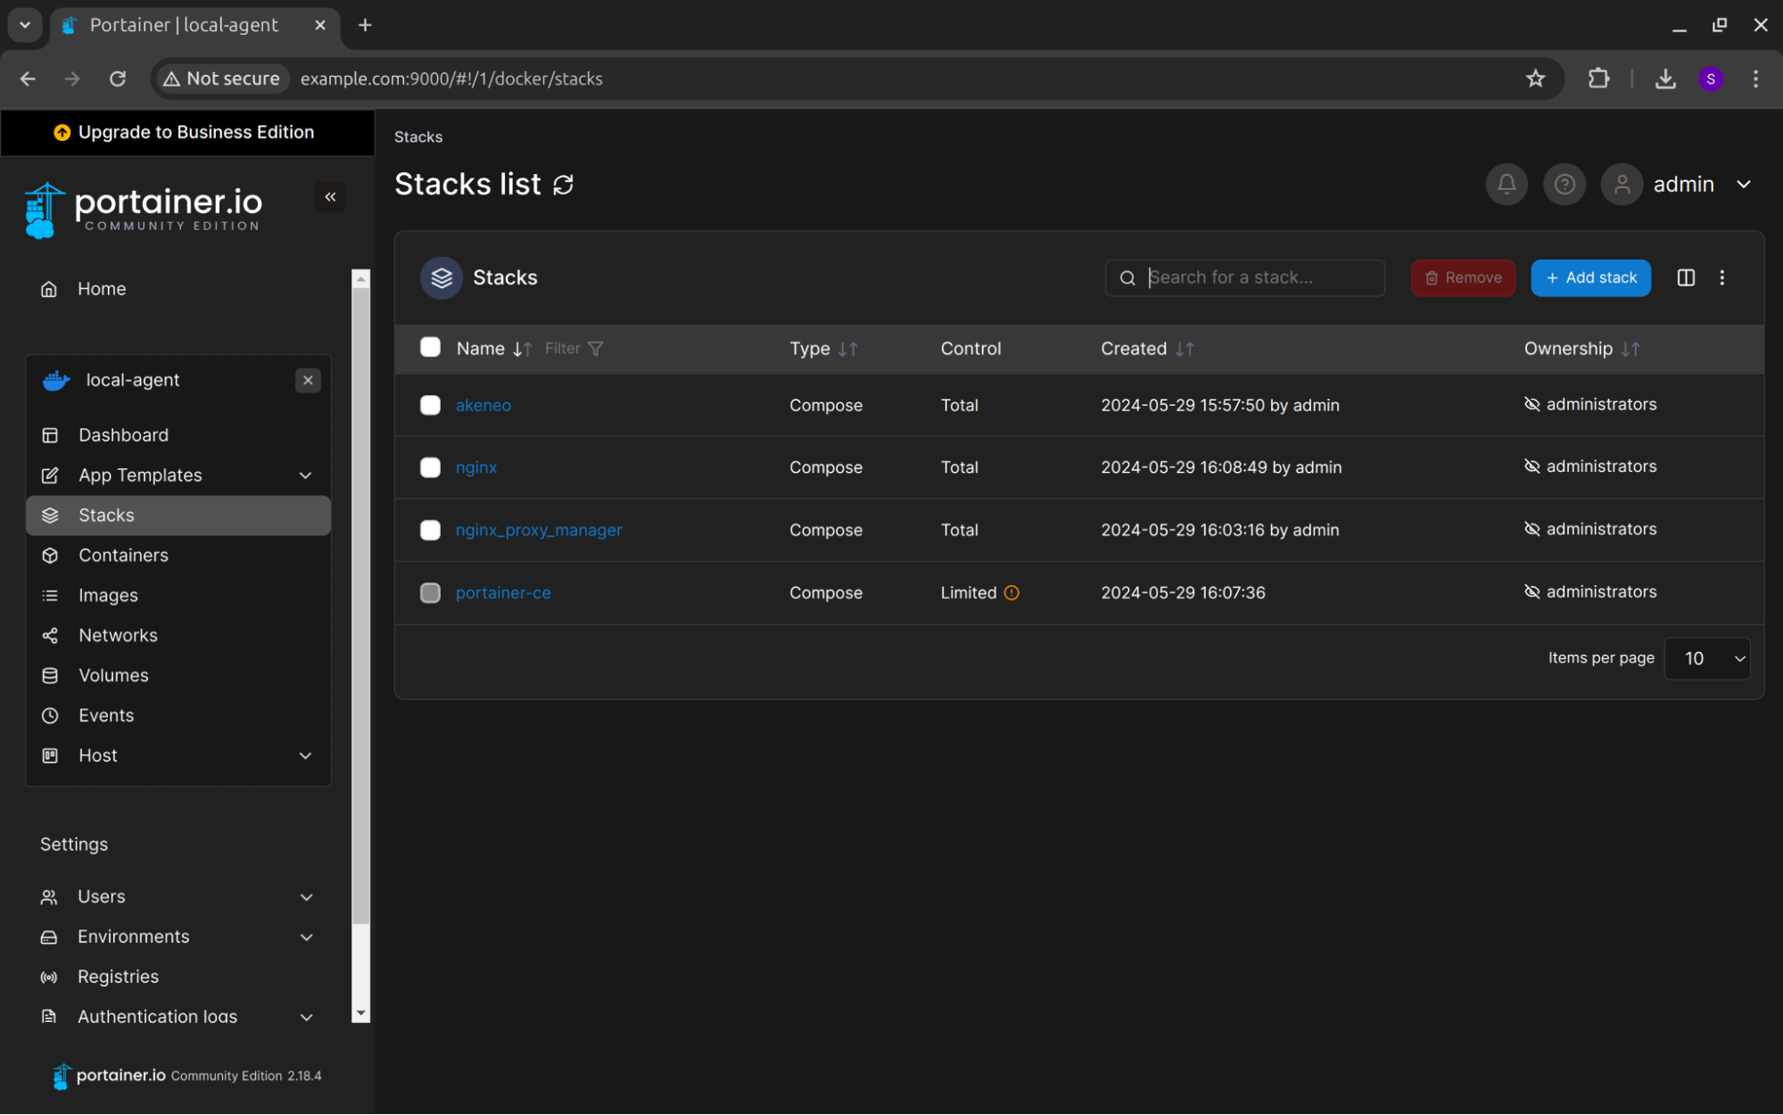The image size is (1783, 1115).
Task: Click the Stacks layers header icon
Action: [x=442, y=278]
